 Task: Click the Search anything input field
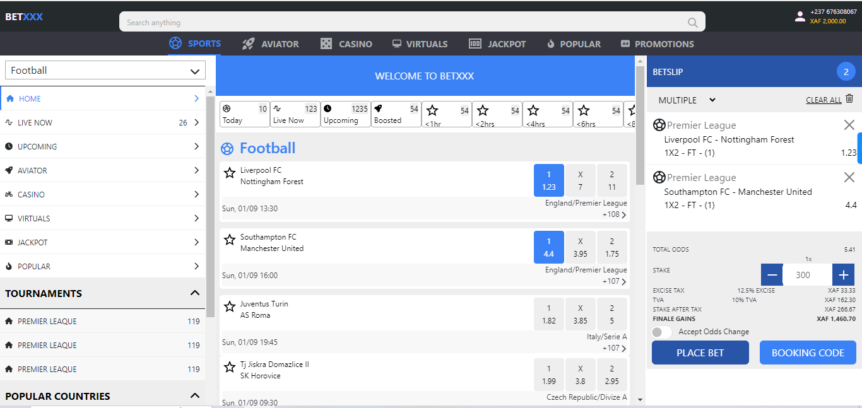click(x=404, y=23)
